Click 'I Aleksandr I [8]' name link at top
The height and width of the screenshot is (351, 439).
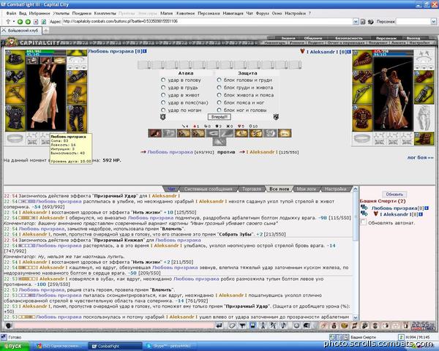click(x=326, y=52)
